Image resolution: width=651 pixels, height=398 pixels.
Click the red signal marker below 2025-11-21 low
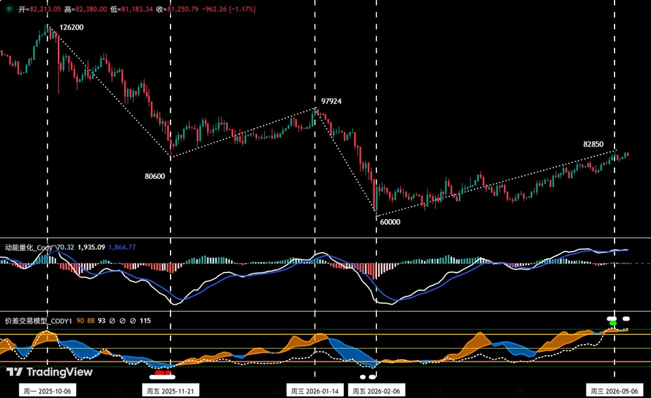tap(162, 373)
